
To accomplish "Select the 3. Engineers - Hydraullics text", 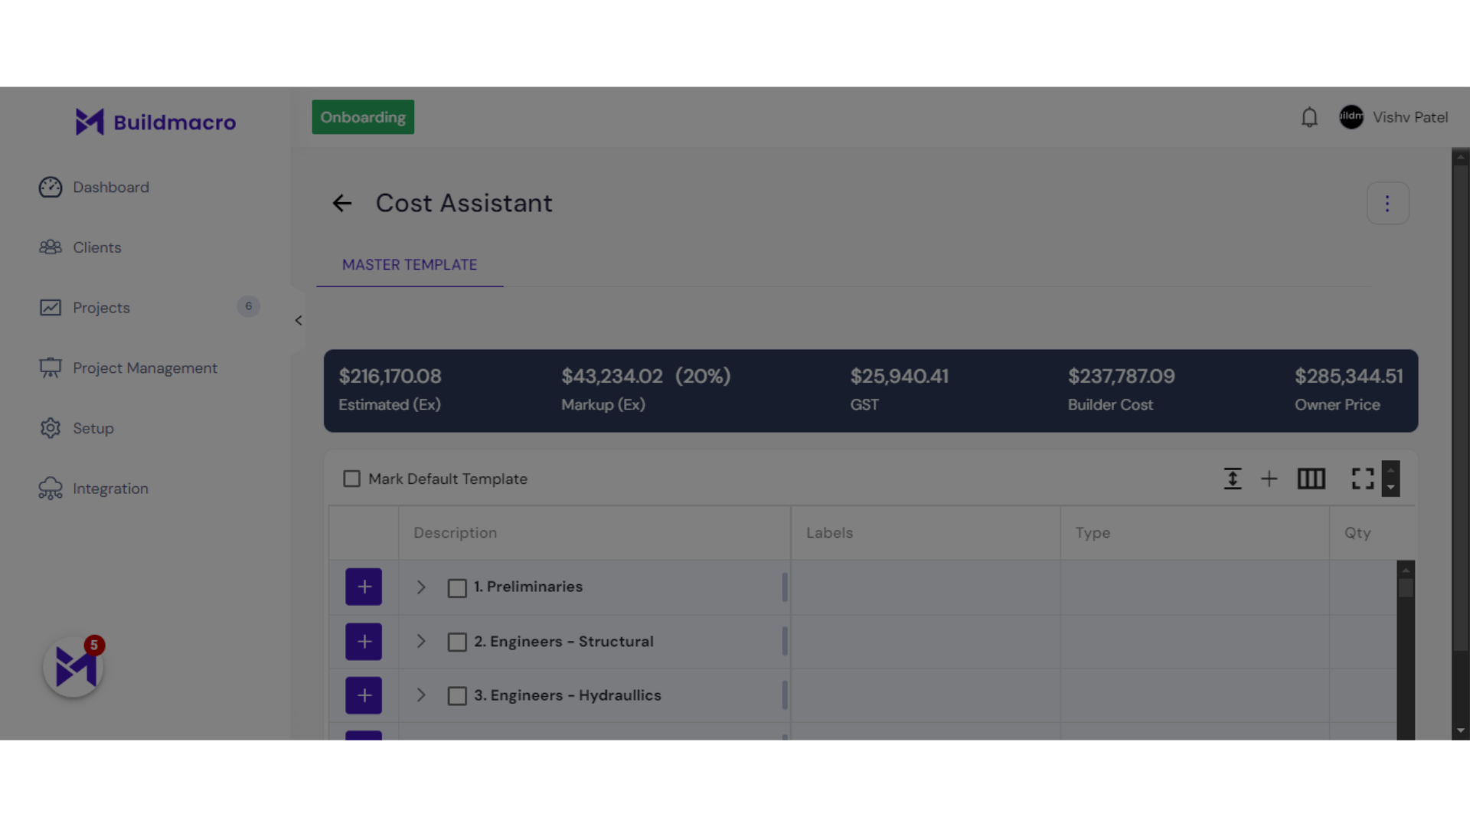I will [567, 695].
